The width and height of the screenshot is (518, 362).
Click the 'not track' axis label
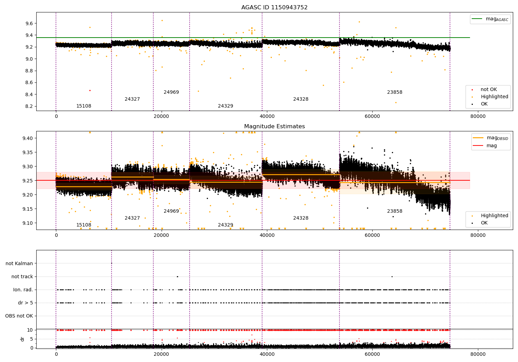click(x=22, y=277)
